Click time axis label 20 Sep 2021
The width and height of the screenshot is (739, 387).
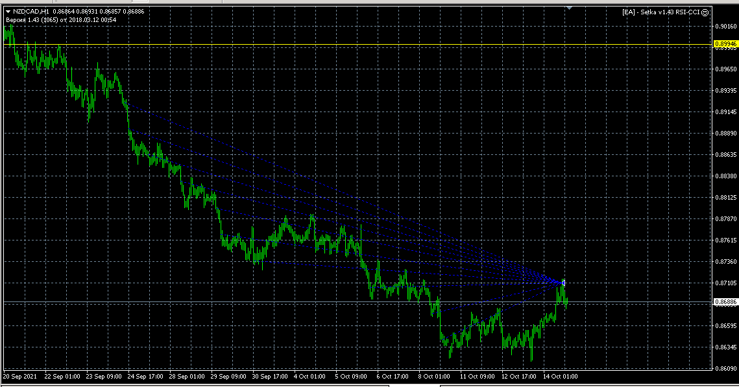(20, 377)
